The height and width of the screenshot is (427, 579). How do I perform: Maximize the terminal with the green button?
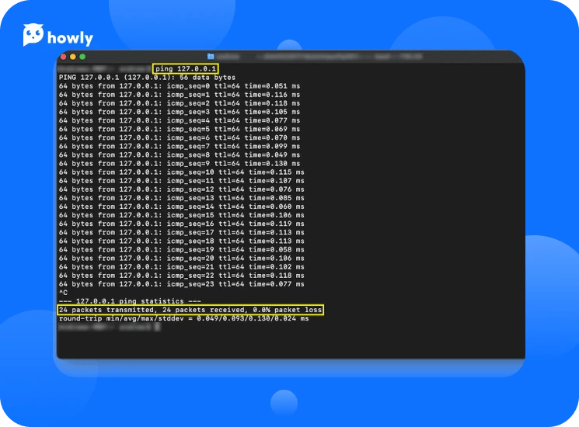pos(82,57)
